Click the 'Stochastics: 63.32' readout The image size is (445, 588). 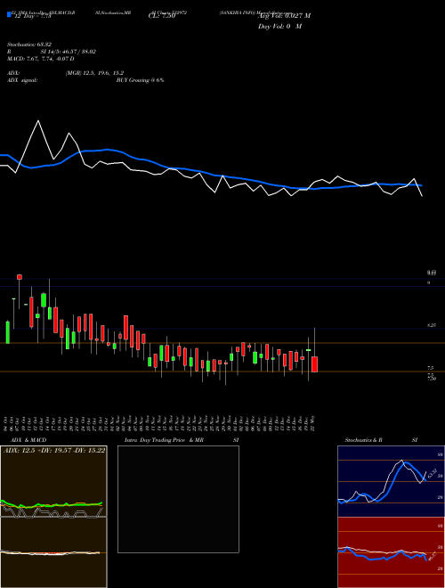[29, 45]
